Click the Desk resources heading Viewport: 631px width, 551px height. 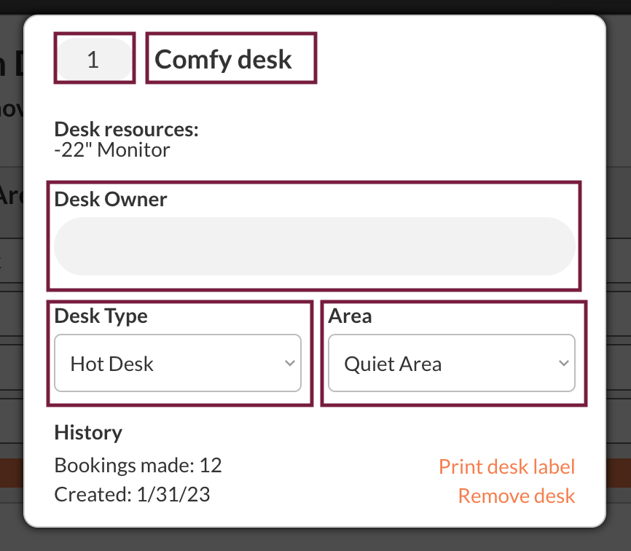click(126, 130)
